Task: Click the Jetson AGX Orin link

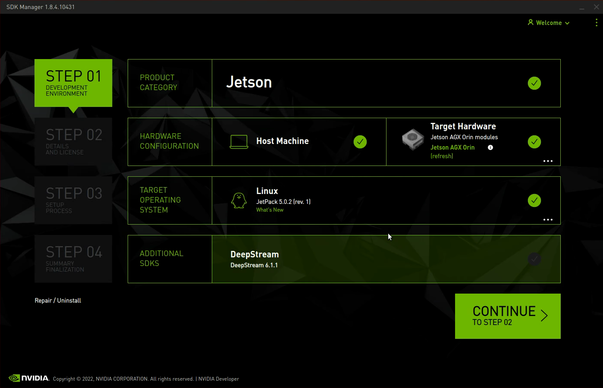Action: point(452,147)
